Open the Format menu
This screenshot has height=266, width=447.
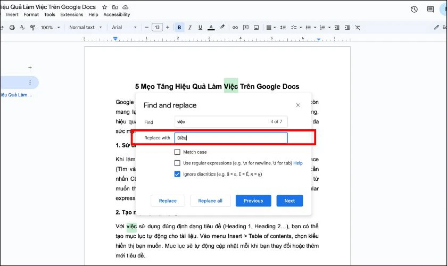coord(31,14)
